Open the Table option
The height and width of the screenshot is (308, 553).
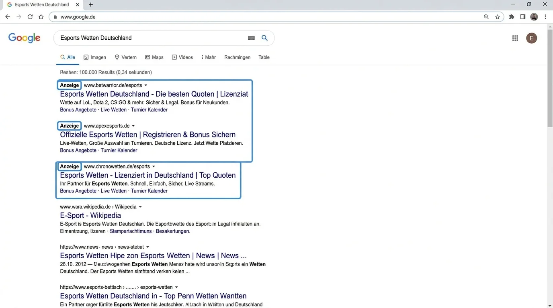[x=264, y=57]
